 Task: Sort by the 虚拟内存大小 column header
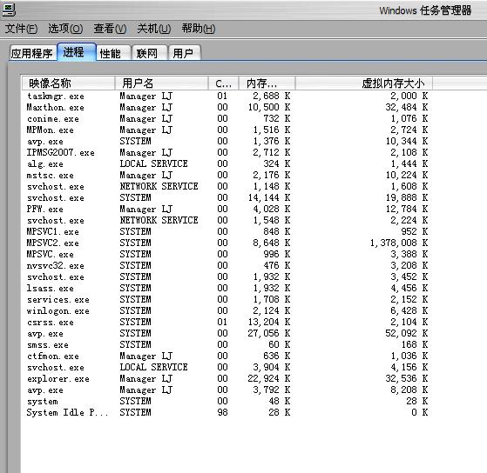click(x=363, y=83)
